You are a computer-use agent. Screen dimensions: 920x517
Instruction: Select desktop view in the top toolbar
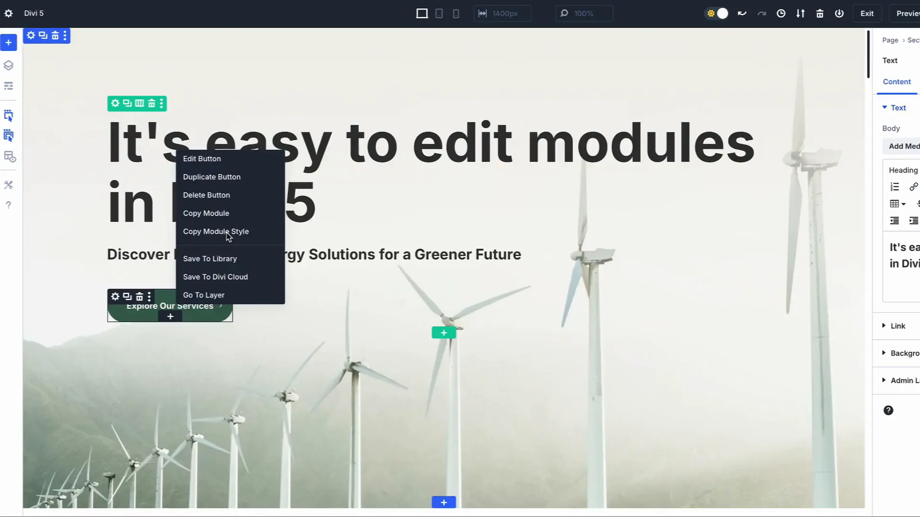[422, 13]
